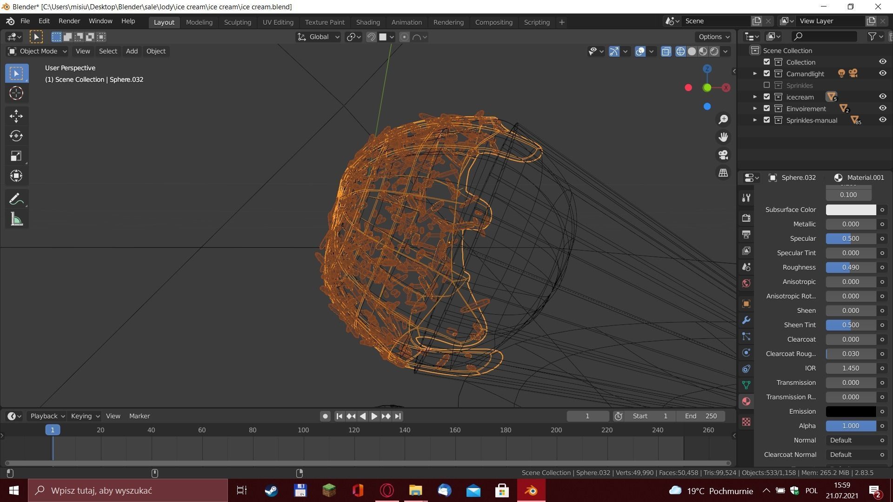893x502 pixels.
Task: Click the Subsurface Color swatch
Action: click(x=850, y=210)
